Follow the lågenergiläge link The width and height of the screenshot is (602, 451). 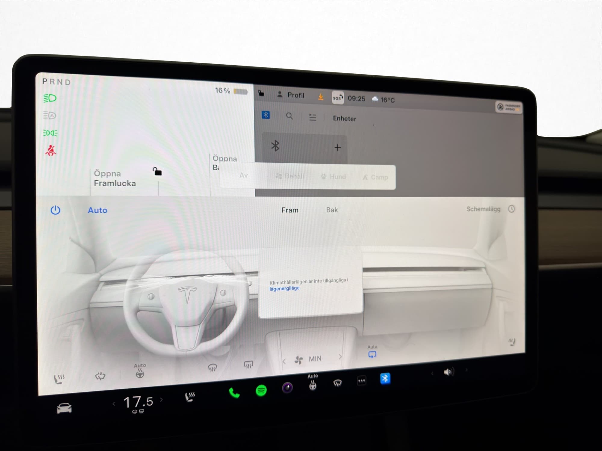pos(284,288)
